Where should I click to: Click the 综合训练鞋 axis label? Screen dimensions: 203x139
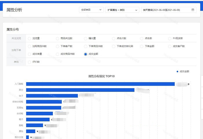point(18,102)
